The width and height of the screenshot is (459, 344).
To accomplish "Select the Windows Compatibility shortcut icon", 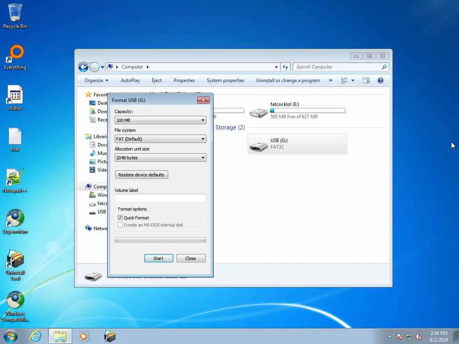I will tap(15, 306).
